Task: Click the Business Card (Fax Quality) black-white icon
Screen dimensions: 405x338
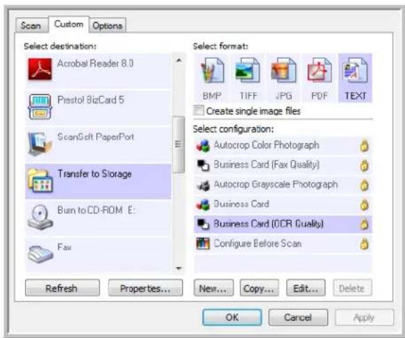Action: point(203,165)
